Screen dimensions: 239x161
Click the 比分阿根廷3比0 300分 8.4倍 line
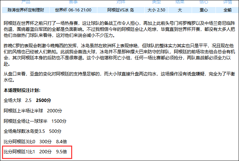click(35, 142)
